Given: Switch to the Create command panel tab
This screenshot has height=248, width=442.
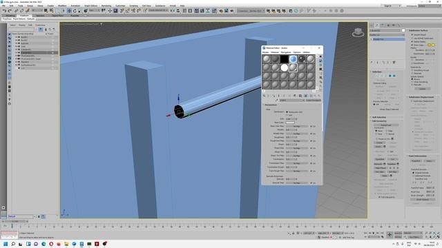Looking at the screenshot, I should coord(372,25).
